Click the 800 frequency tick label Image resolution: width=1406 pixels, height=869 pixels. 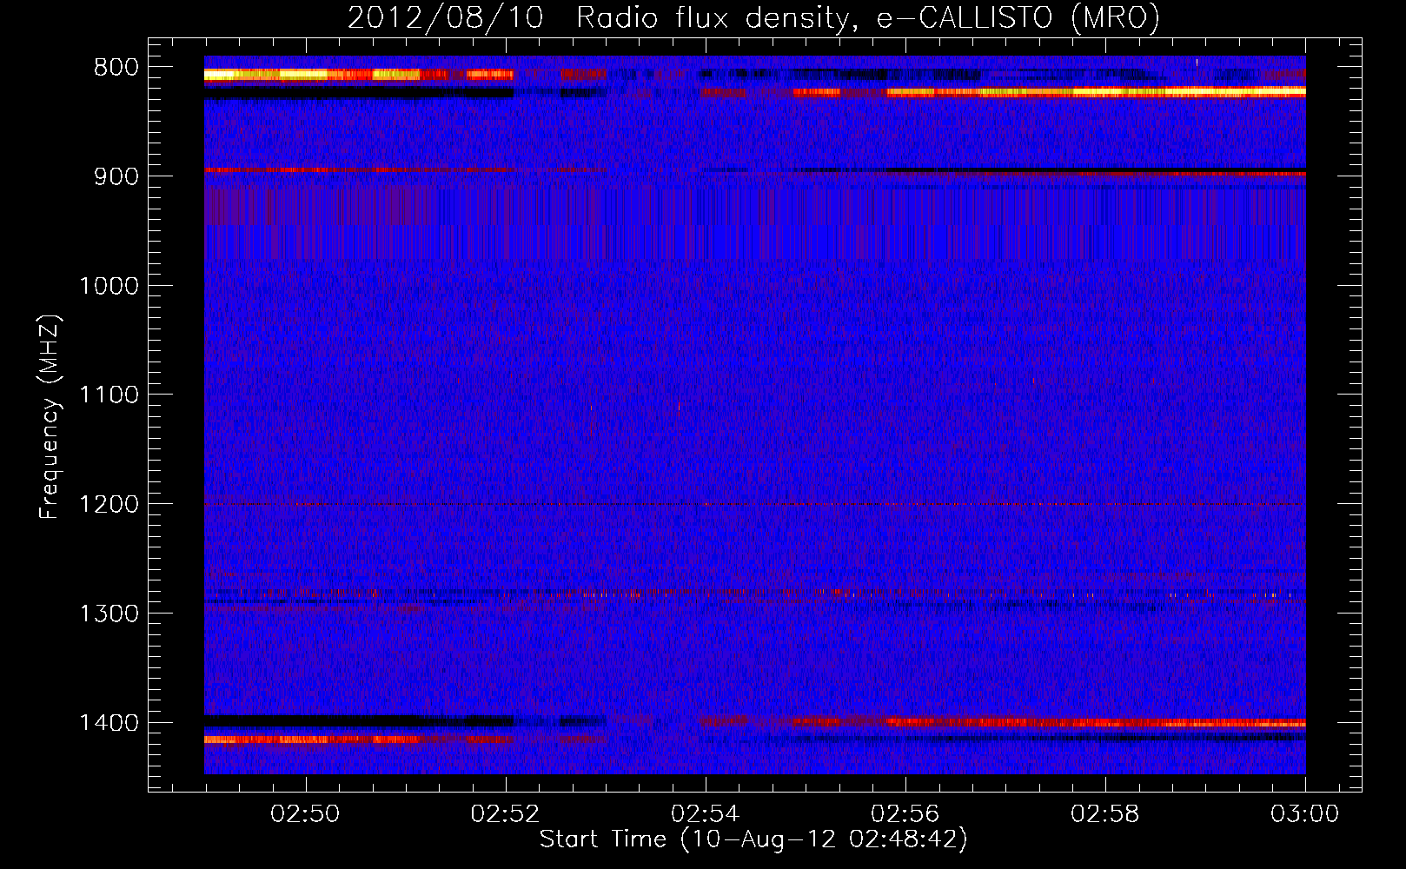pos(116,68)
